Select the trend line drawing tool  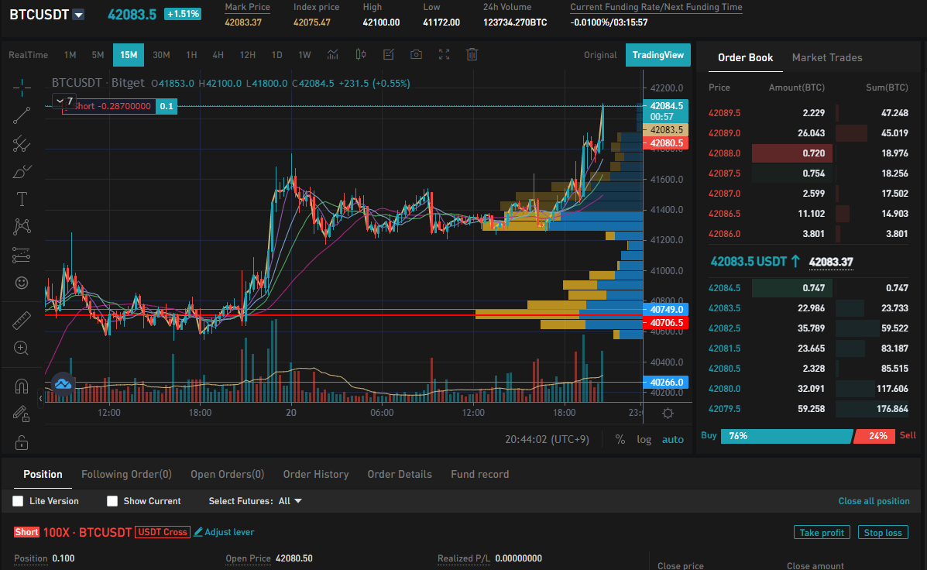coord(22,116)
